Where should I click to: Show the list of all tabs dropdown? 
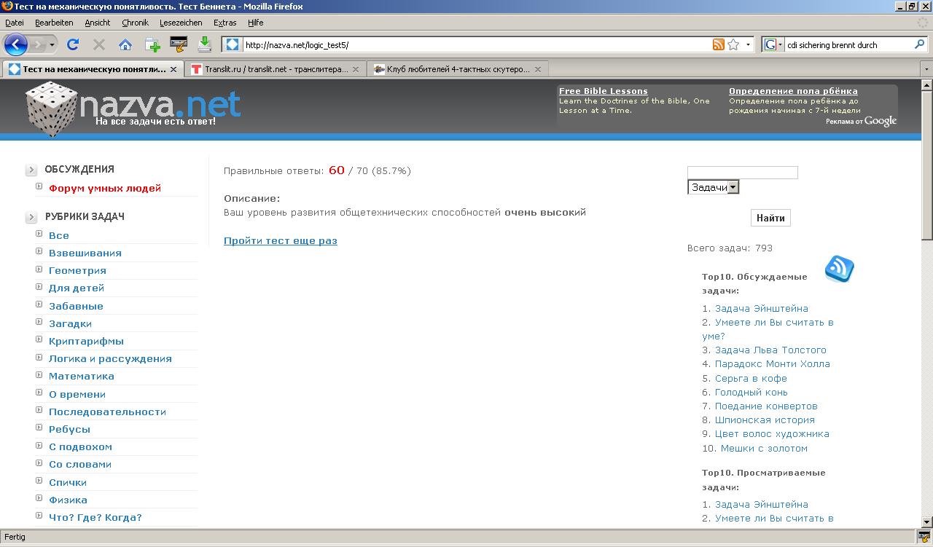click(926, 69)
